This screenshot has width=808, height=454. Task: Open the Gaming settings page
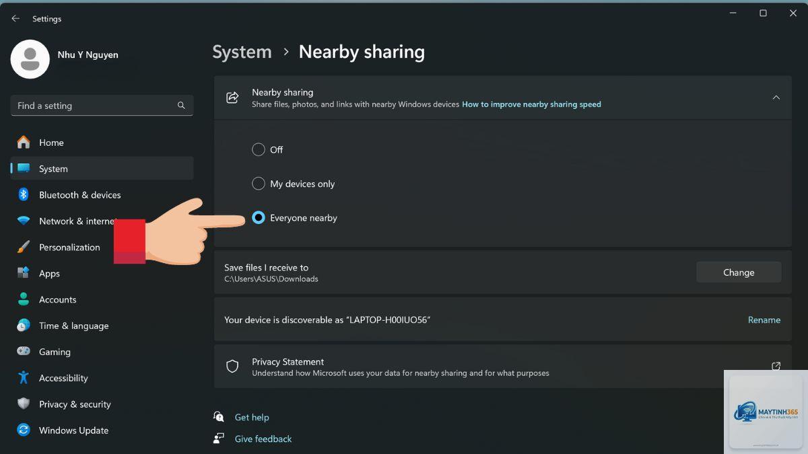102,351
